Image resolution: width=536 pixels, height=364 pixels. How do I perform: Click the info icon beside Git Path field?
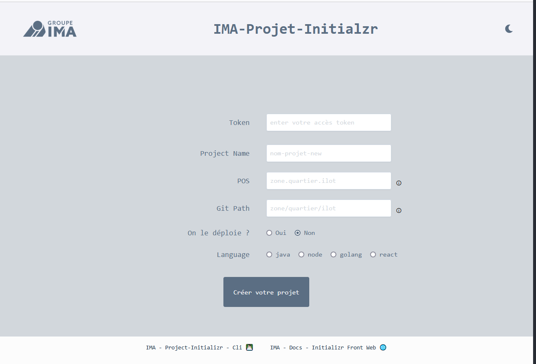click(398, 210)
